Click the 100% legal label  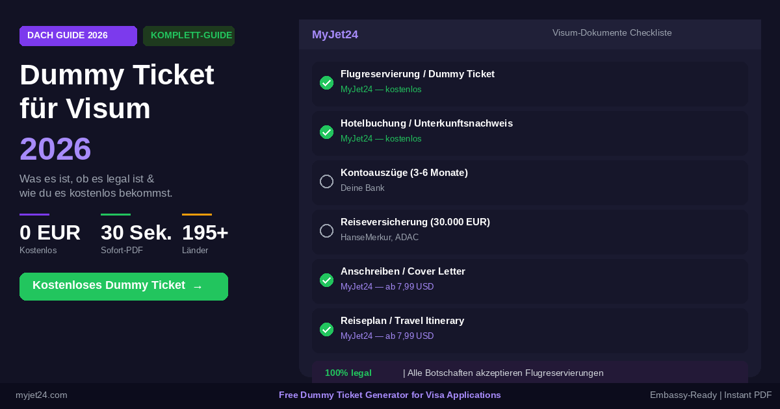coord(348,373)
